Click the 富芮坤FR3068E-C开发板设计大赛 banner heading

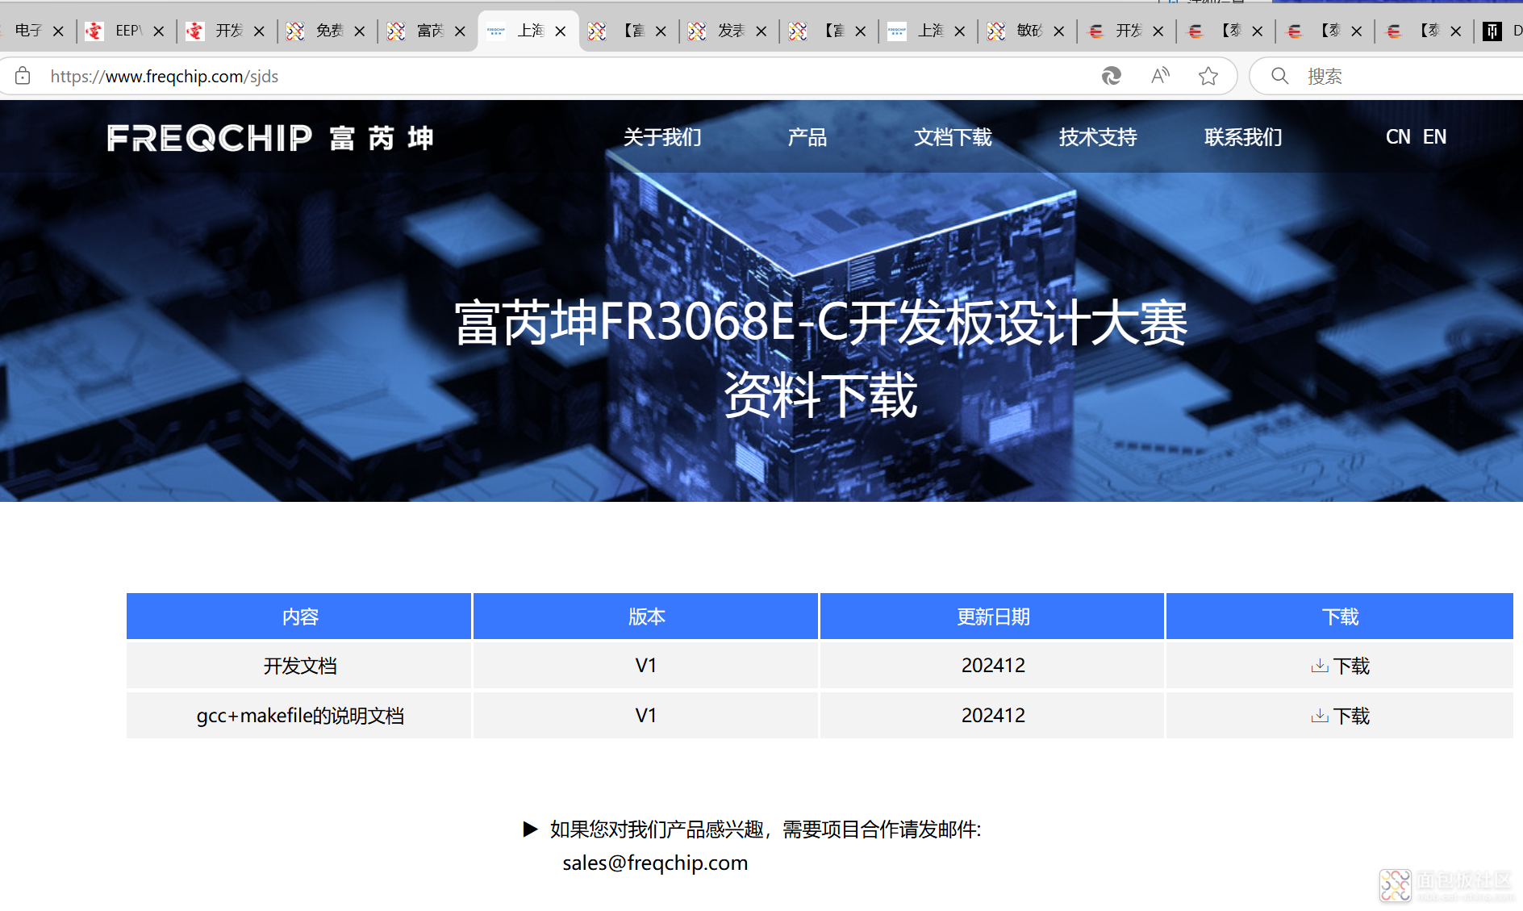820,322
